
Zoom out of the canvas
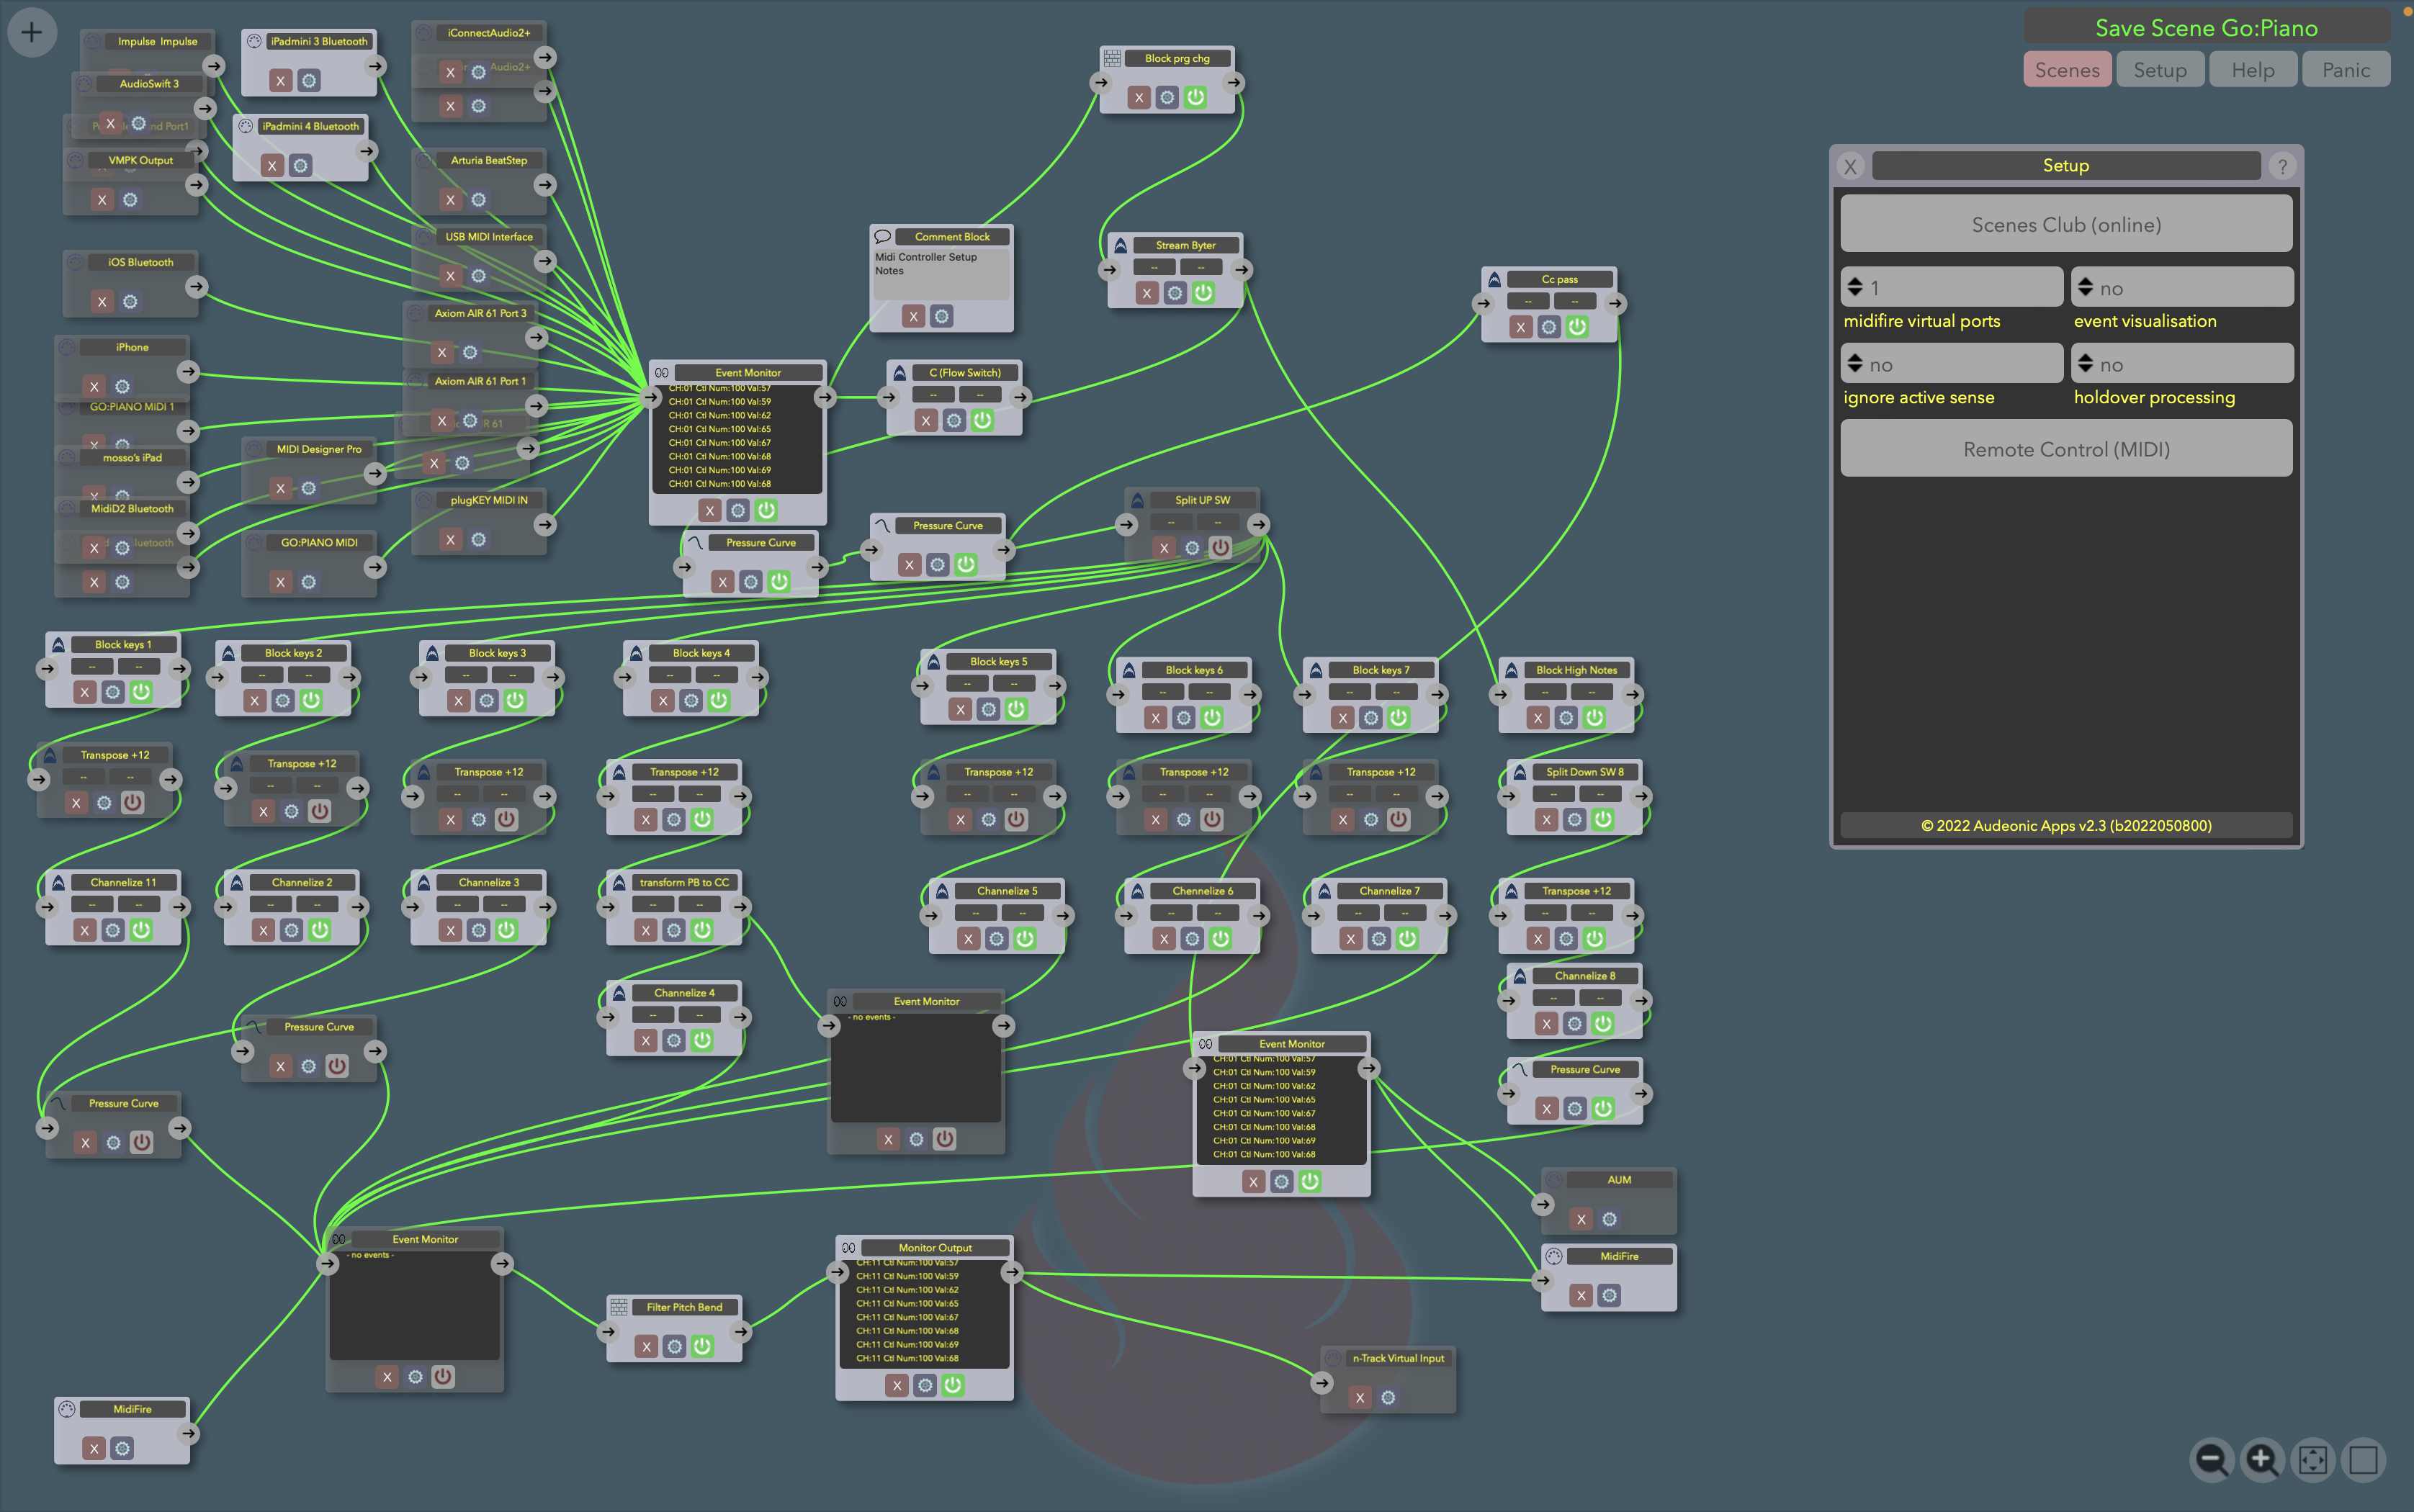click(x=2211, y=1460)
